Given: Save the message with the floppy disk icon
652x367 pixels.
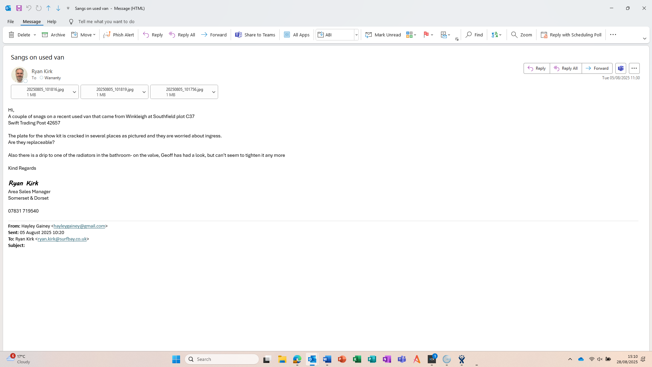Looking at the screenshot, I should click(x=19, y=8).
